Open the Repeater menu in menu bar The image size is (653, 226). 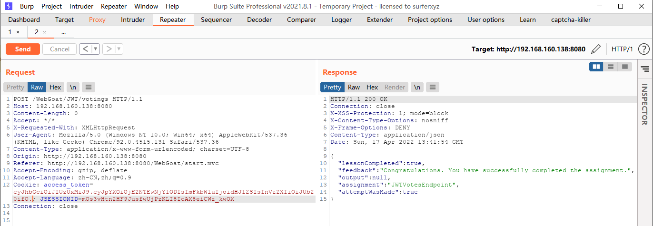pos(114,6)
